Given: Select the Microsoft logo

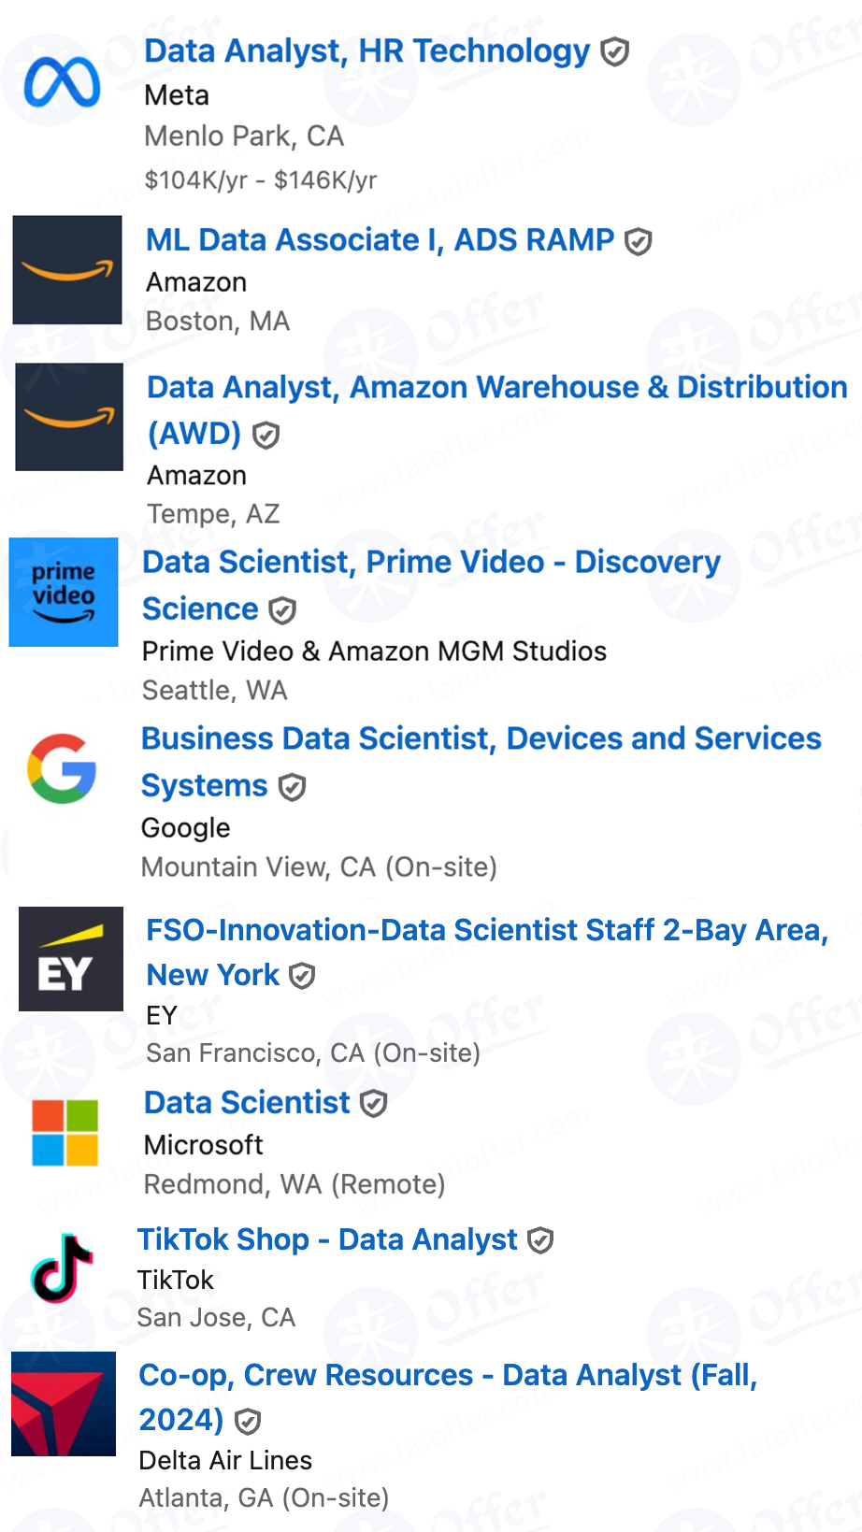Looking at the screenshot, I should (x=65, y=1133).
